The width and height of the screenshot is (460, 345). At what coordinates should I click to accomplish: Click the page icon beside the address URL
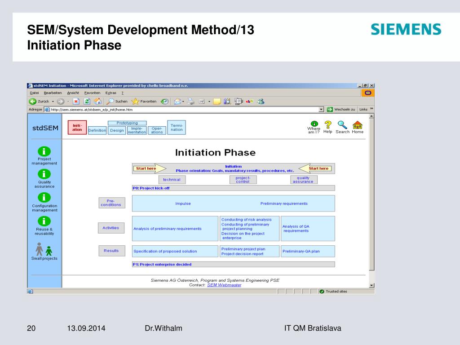tap(47, 110)
